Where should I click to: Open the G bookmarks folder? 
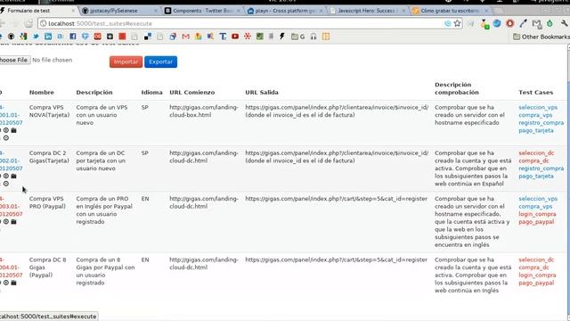tap(297, 37)
